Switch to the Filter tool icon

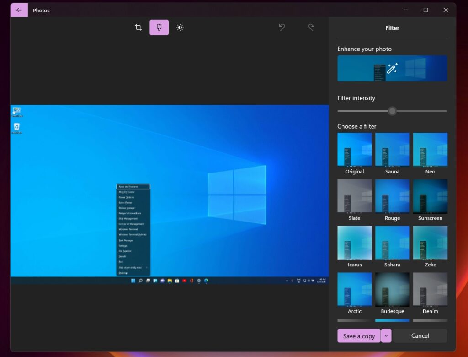(159, 27)
